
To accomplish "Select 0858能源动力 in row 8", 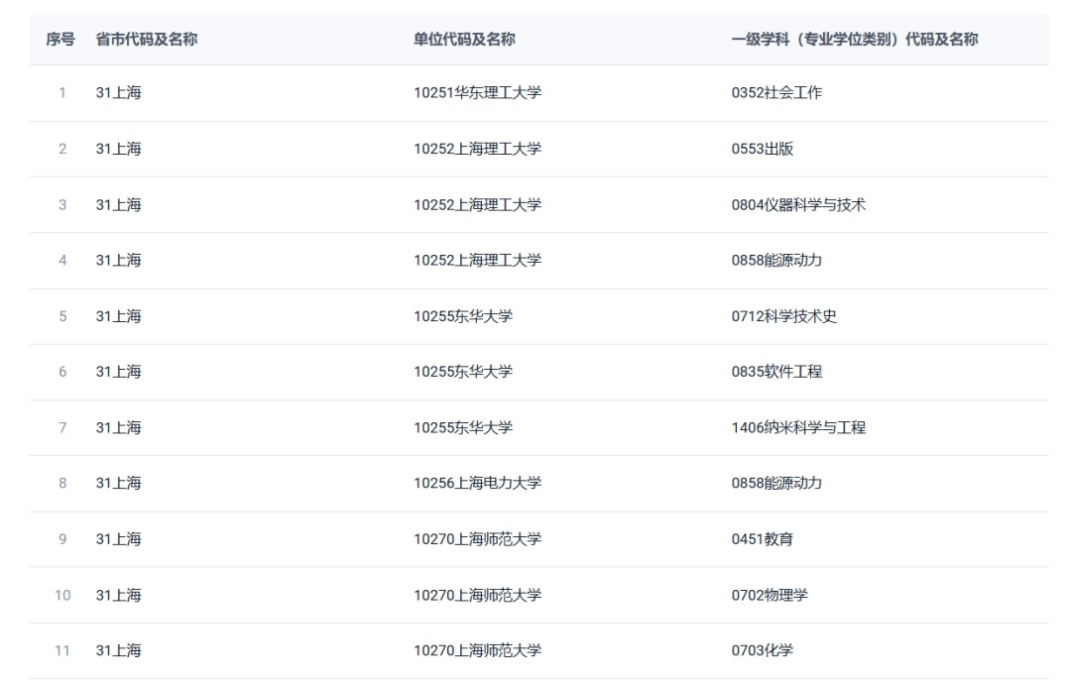I will point(776,483).
